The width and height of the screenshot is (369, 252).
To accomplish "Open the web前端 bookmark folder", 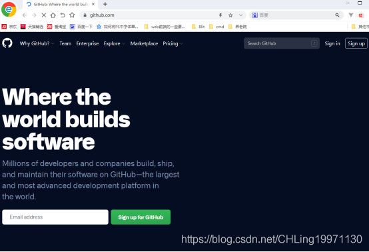I will 165,27.
